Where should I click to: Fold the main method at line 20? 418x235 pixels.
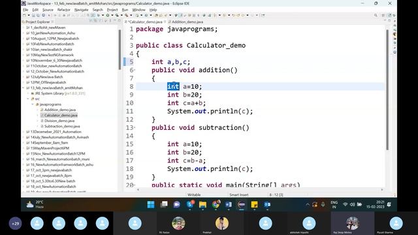[135, 185]
